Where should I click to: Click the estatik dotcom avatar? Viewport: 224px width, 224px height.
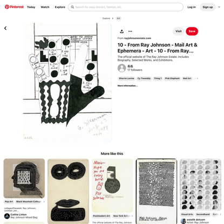coord(183,221)
